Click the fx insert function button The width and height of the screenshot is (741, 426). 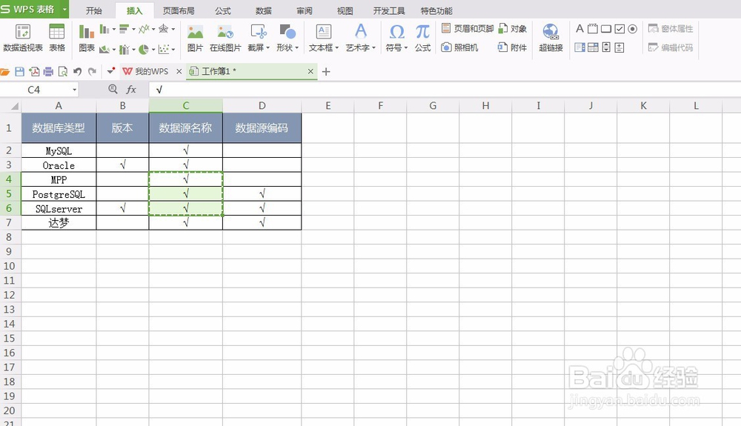[x=131, y=89]
